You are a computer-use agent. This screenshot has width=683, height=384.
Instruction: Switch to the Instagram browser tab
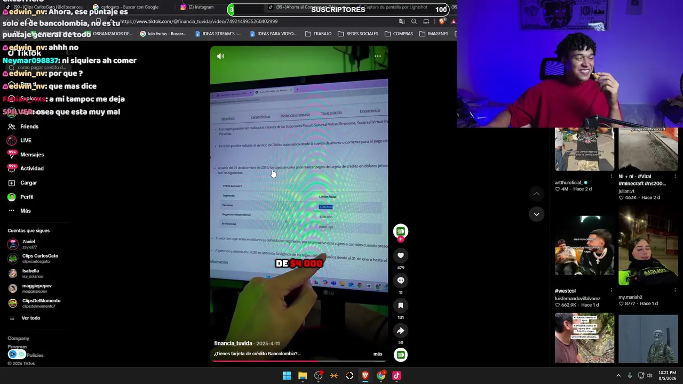pos(197,7)
